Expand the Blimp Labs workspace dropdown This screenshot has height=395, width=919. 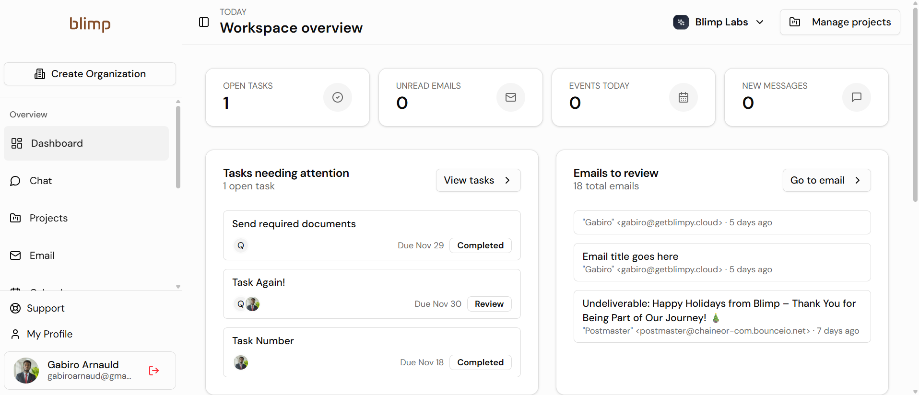[760, 22]
